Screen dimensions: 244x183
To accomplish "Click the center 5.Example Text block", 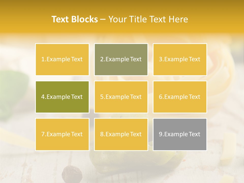I will click(121, 97).
